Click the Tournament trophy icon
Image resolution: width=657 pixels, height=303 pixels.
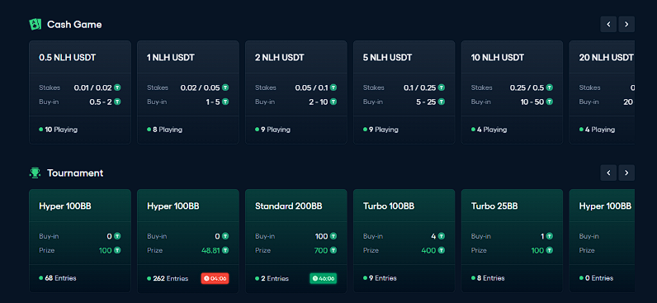pyautogui.click(x=35, y=173)
